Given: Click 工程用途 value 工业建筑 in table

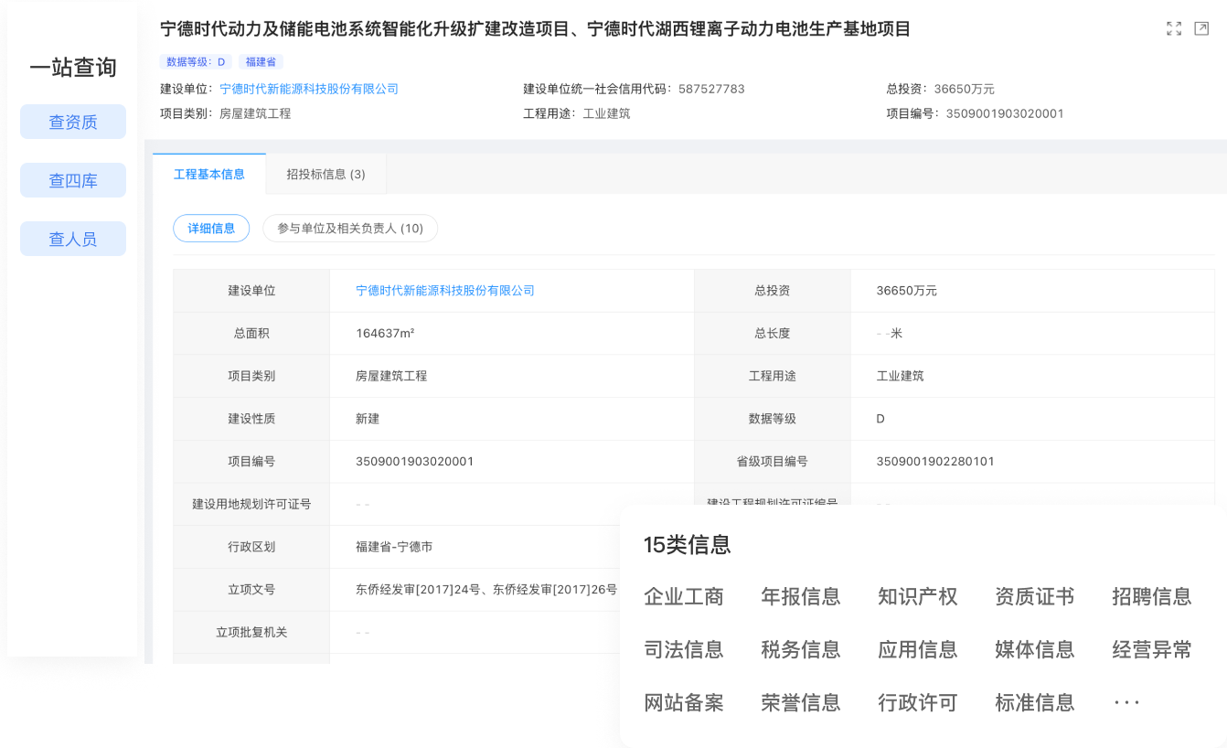Looking at the screenshot, I should pyautogui.click(x=900, y=376).
